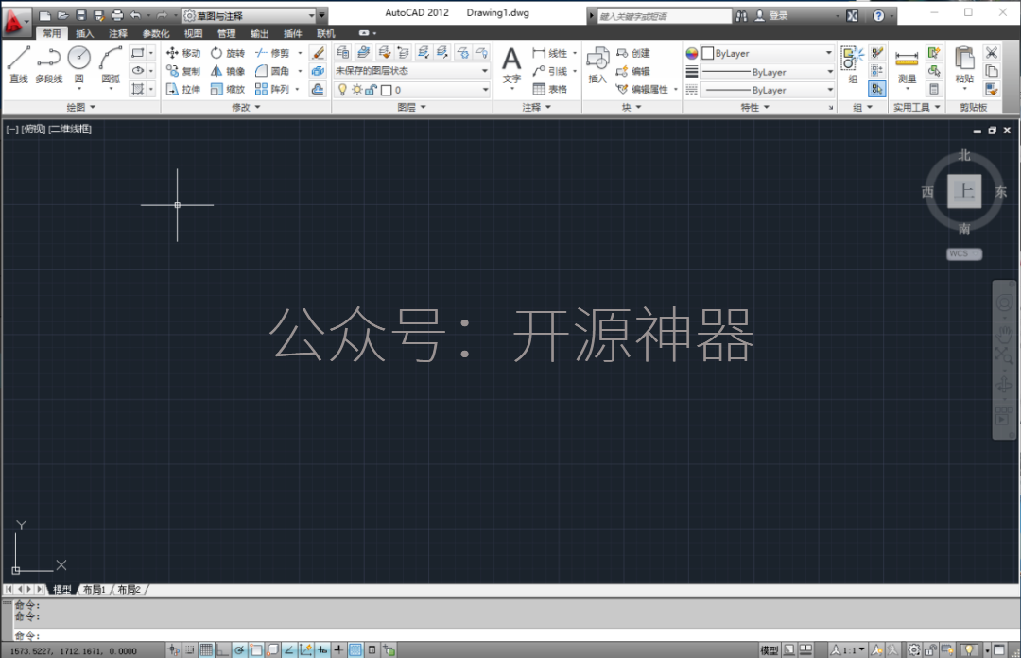Image resolution: width=1021 pixels, height=658 pixels.
Task: Click the scissors cut icon in 剪贴板 panel
Action: point(991,53)
